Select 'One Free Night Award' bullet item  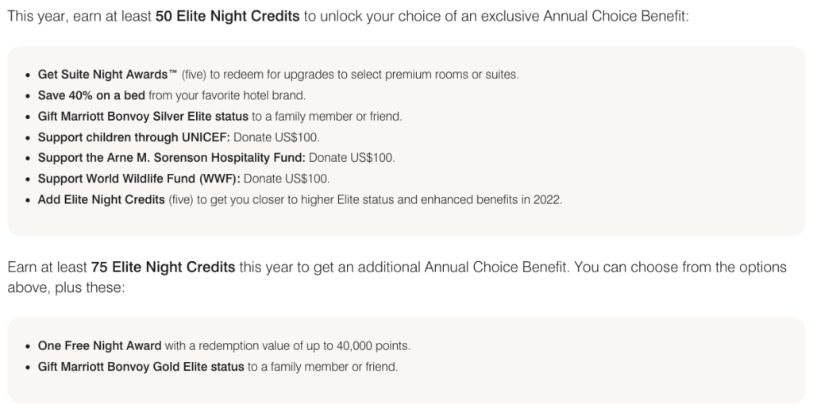[224, 346]
